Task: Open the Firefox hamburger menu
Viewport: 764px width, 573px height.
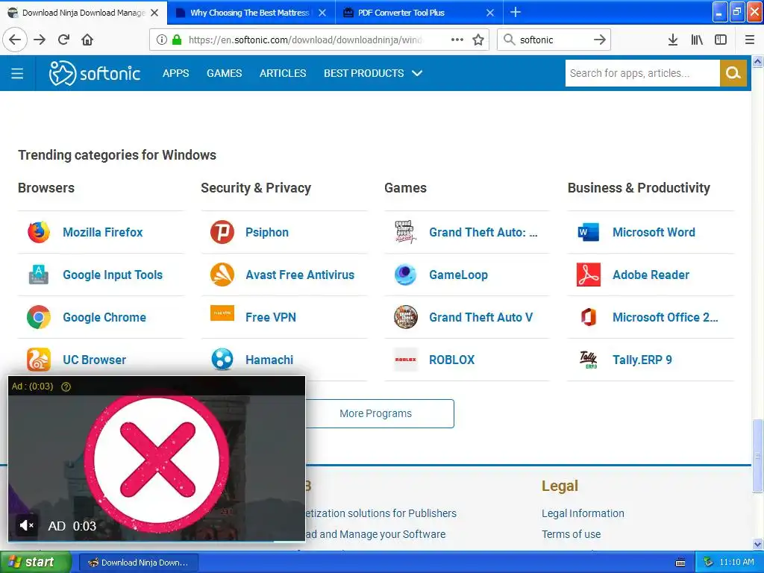Action: coord(750,40)
